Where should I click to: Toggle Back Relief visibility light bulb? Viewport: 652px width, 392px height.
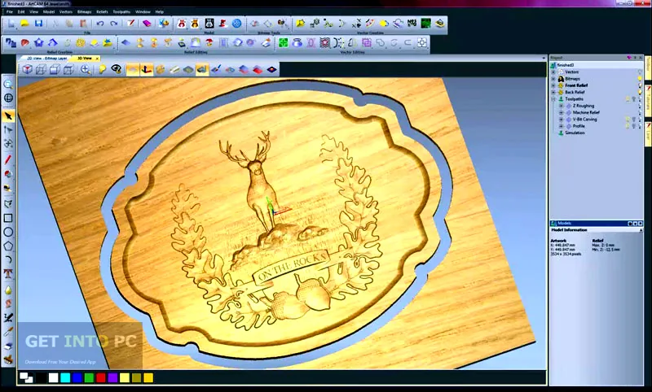640,92
